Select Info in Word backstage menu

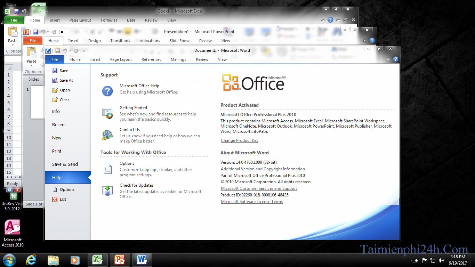pyautogui.click(x=56, y=112)
